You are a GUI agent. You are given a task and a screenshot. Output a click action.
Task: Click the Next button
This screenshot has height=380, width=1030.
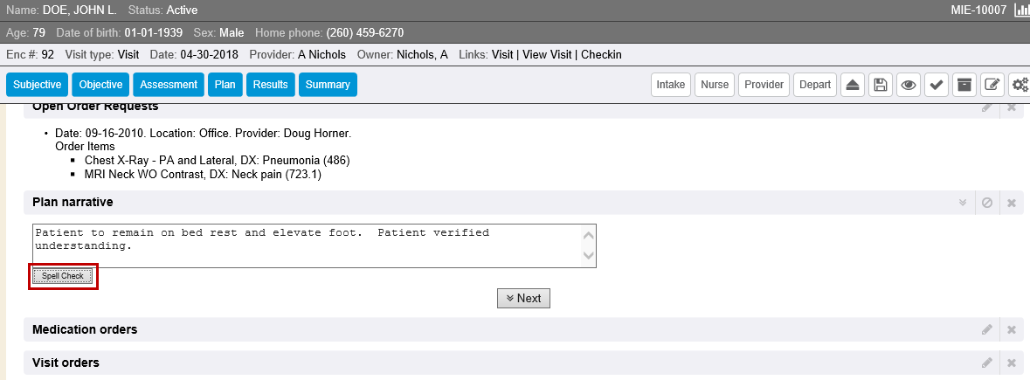pos(523,298)
